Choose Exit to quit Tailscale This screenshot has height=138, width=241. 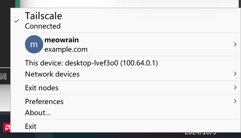(31, 126)
